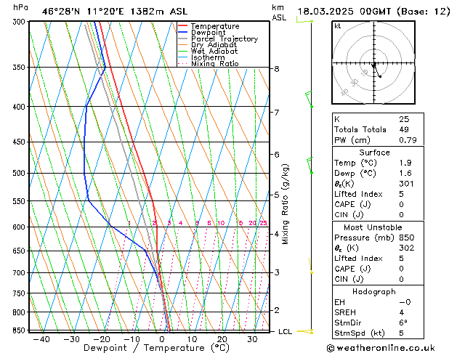Click the orange Dry Adiabat legend line sample

tap(183, 44)
